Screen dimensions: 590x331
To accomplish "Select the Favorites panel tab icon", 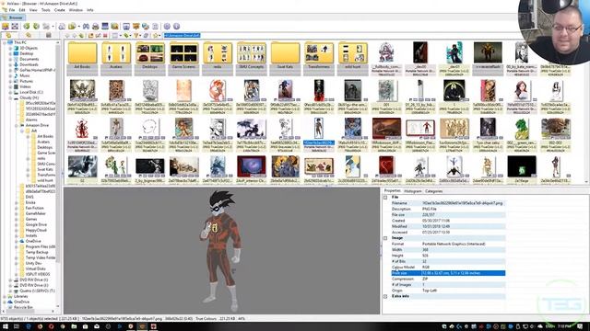I will [x=29, y=35].
